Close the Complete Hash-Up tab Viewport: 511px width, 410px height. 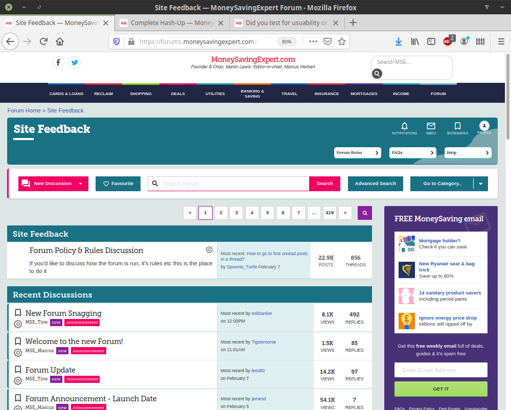click(221, 23)
